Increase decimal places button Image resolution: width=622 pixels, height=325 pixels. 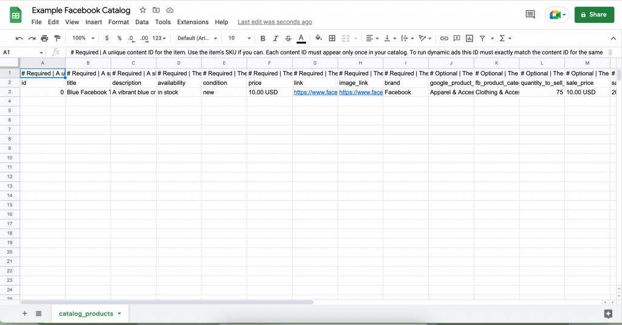(144, 38)
